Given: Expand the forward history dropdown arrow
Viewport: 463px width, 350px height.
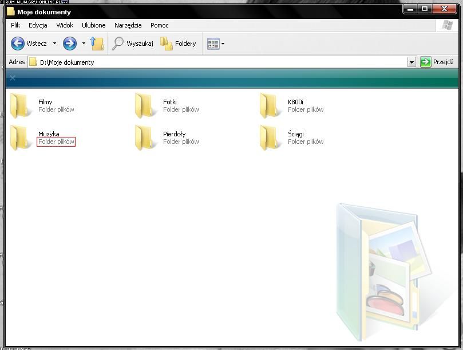Looking at the screenshot, I should click(84, 44).
